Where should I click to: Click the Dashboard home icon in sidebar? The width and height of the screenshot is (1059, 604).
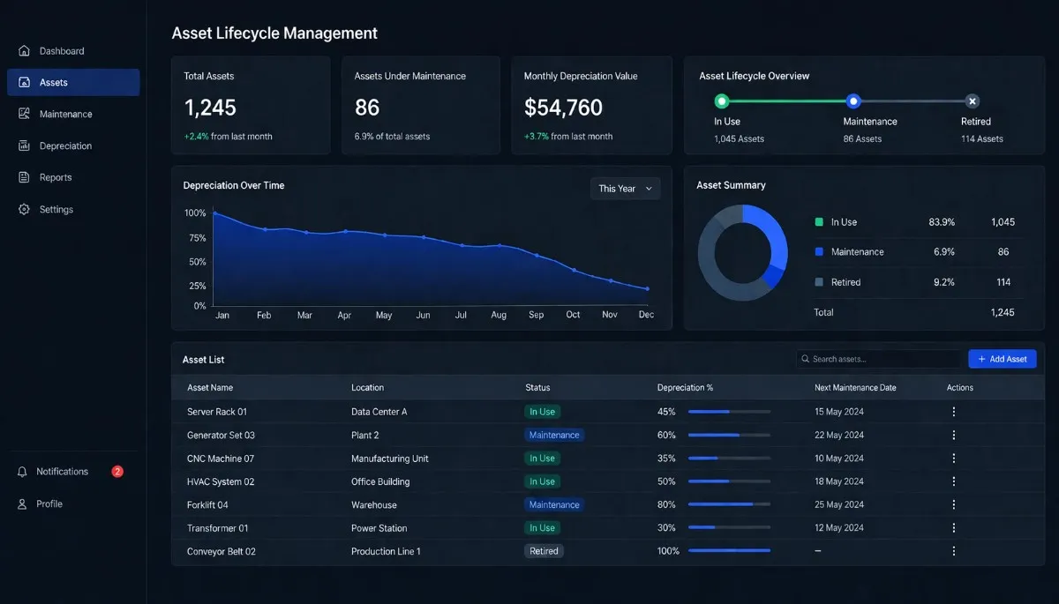coord(24,51)
